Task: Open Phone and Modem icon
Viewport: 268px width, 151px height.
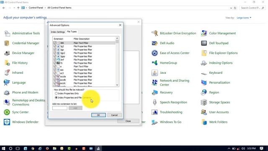Action: click(7, 92)
